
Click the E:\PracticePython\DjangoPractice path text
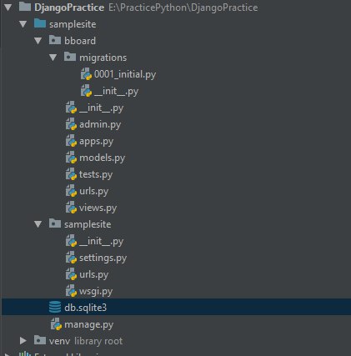tap(183, 8)
